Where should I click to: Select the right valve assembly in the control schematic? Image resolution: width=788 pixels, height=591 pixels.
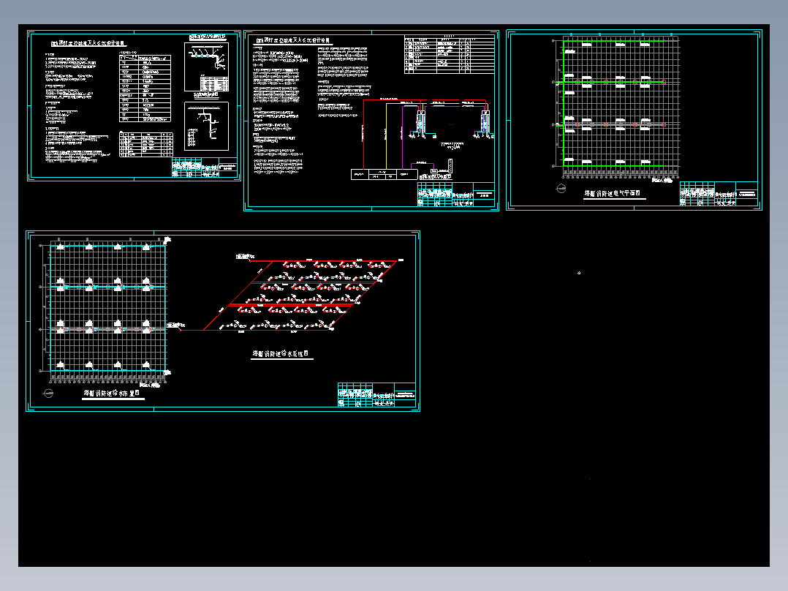tap(485, 123)
